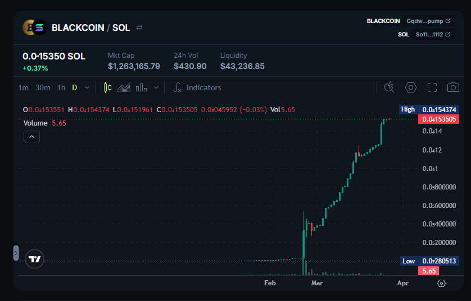The image size is (471, 301).
Task: Click the 0.0₄15350 SOL price heading
Action: click(x=54, y=56)
